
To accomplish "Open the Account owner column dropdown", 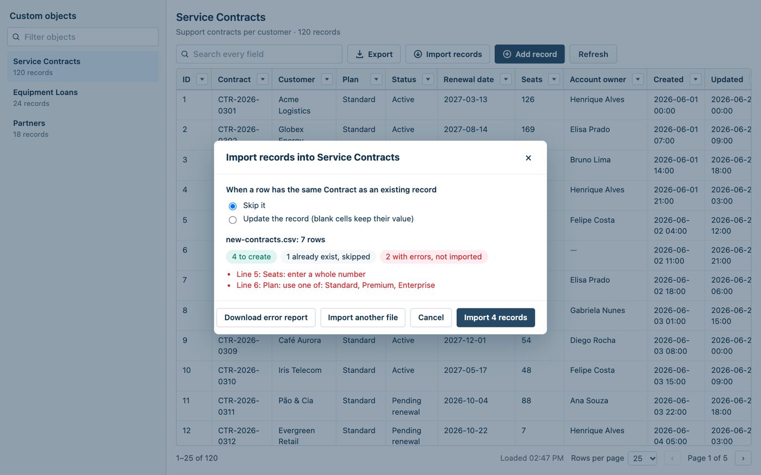I will pos(638,79).
